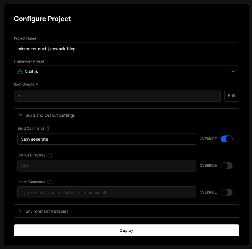Viewport: 252px width, 249px height.
Task: Expand the Environment Variables section label
Action: (x=47, y=211)
